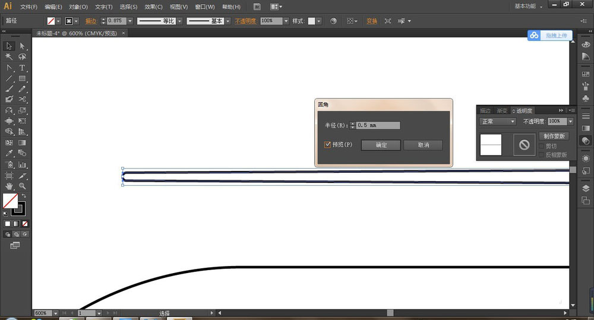Select the Direct Selection white arrow tool
This screenshot has height=320, width=594.
(x=23, y=46)
